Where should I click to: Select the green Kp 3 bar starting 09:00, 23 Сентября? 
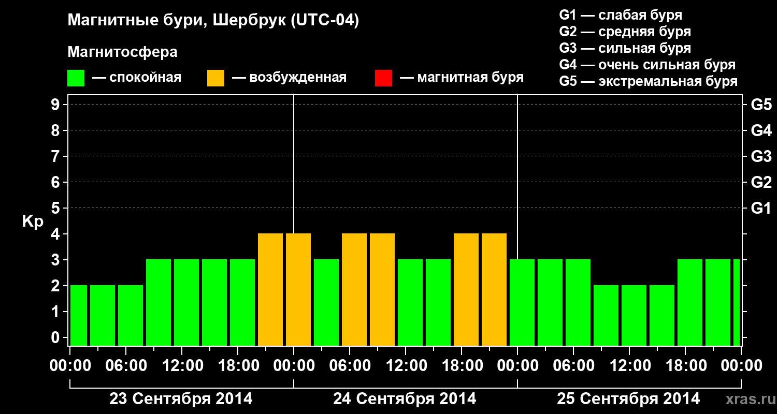coord(159,303)
